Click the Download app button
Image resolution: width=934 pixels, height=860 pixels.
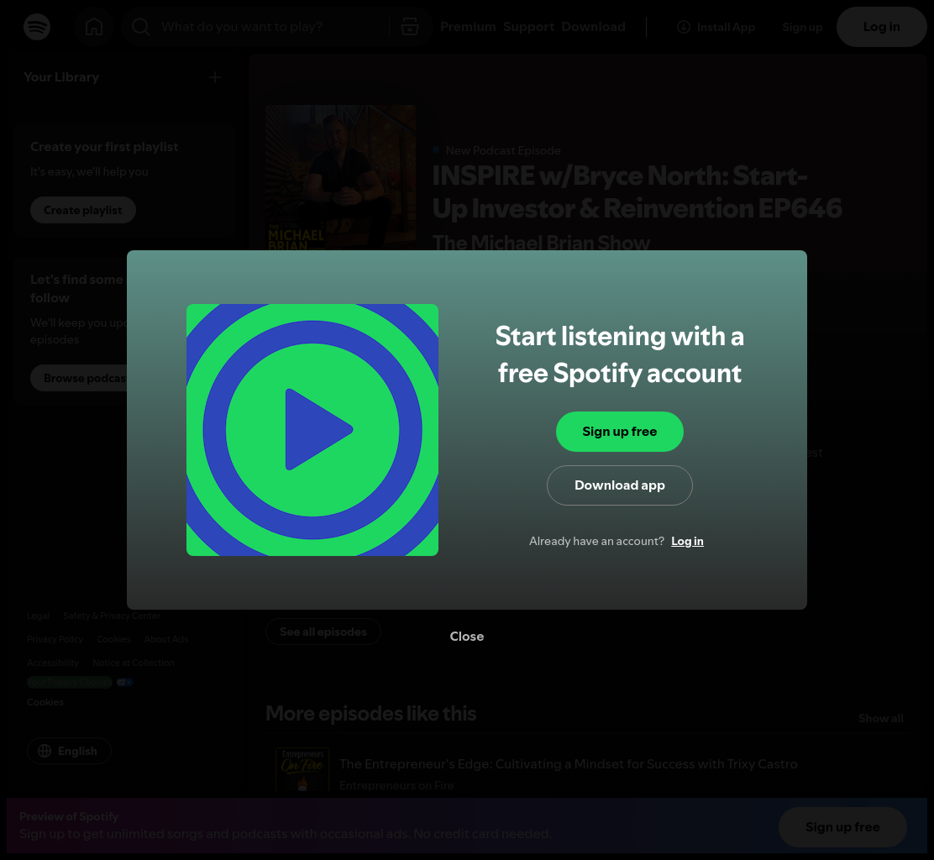point(620,485)
